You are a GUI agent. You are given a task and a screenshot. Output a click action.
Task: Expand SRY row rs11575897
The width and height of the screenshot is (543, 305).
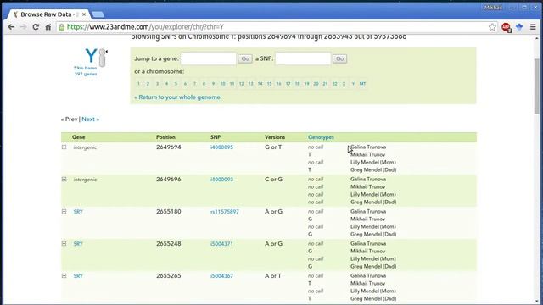[64, 211]
